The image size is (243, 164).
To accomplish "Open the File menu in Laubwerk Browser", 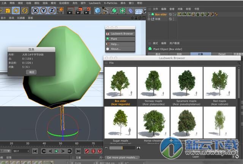I will [111, 63].
